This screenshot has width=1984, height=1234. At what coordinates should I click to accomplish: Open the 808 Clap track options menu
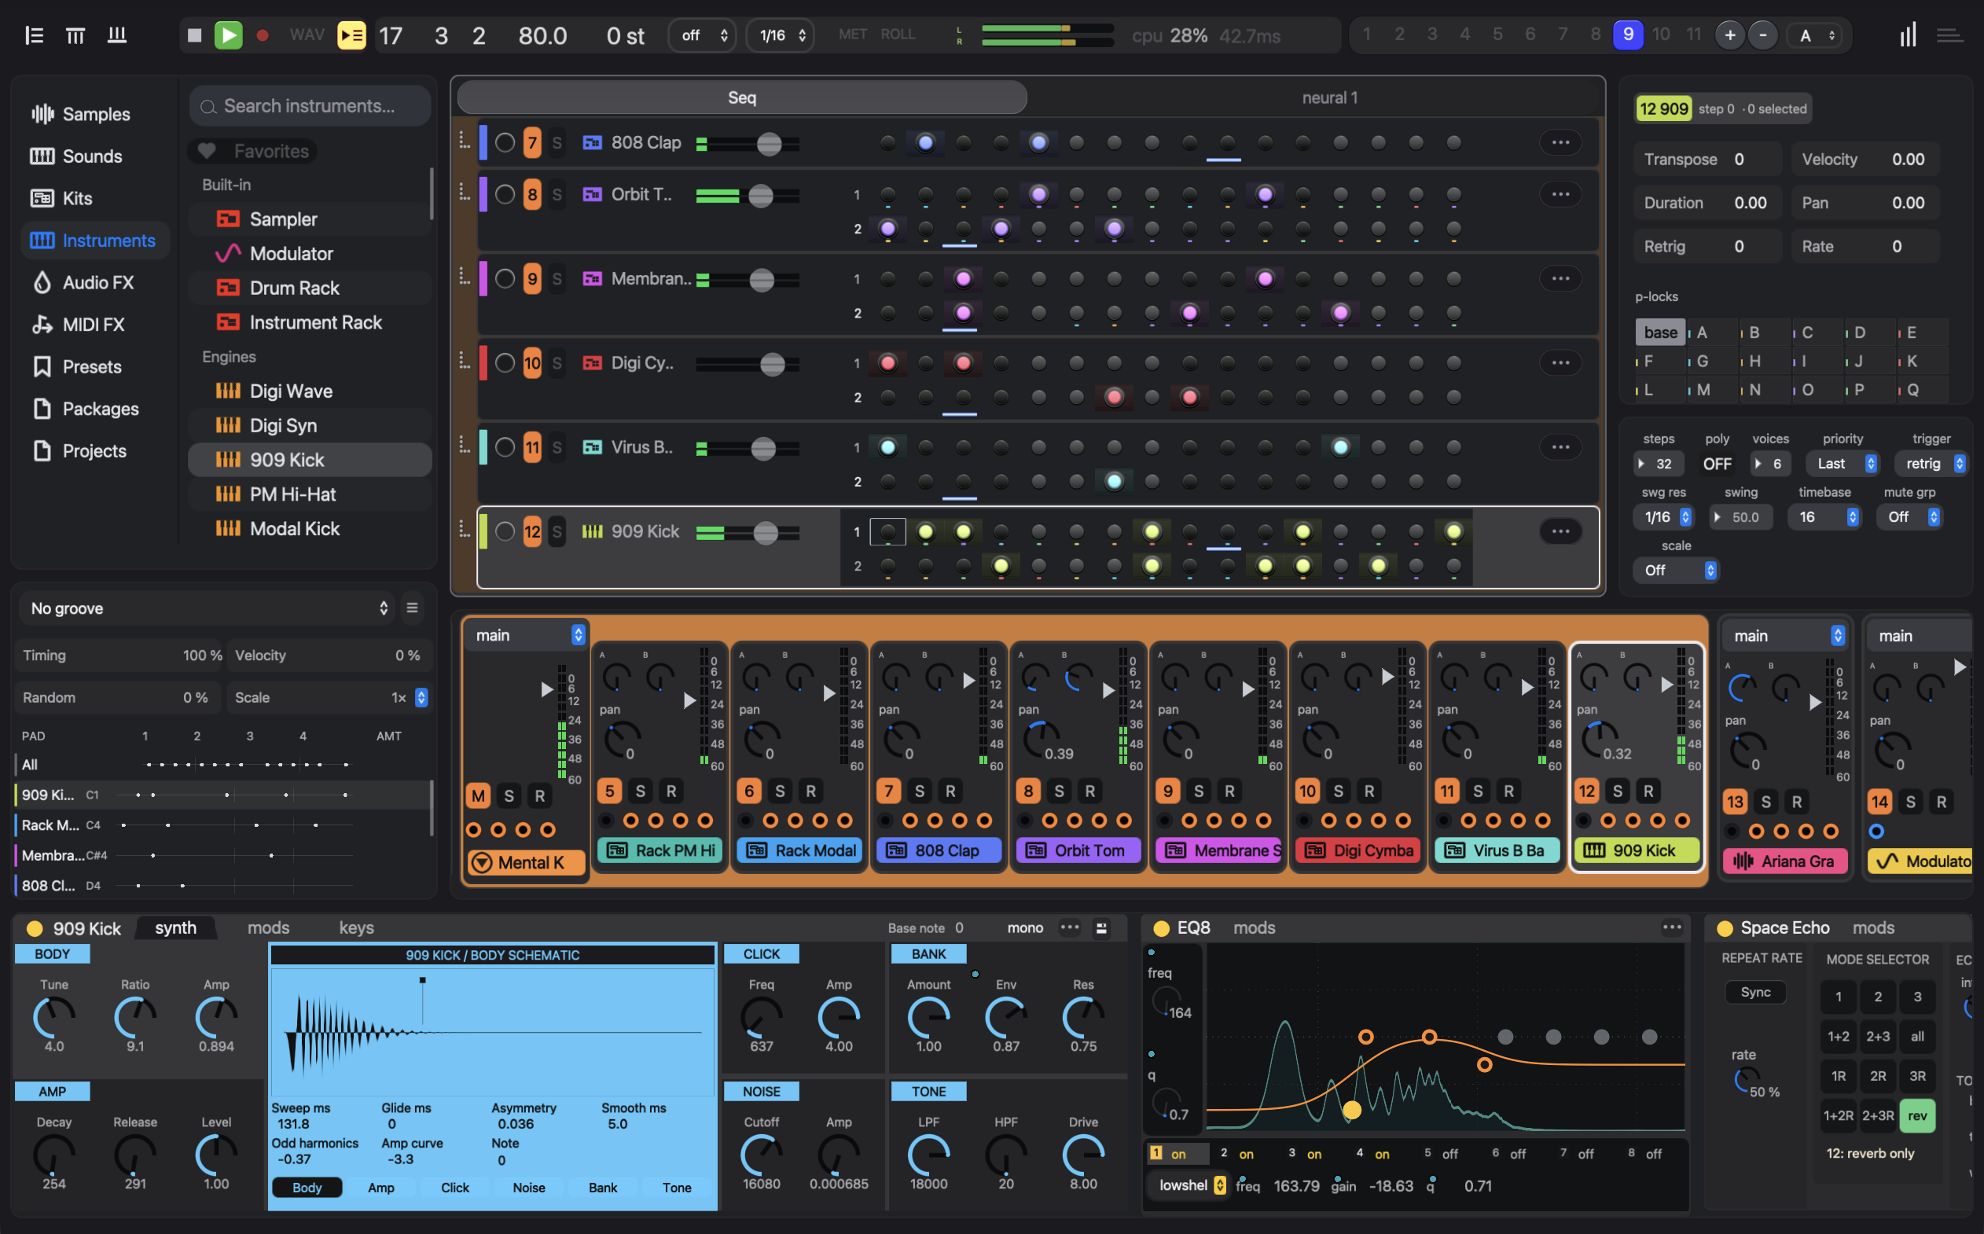1560,142
